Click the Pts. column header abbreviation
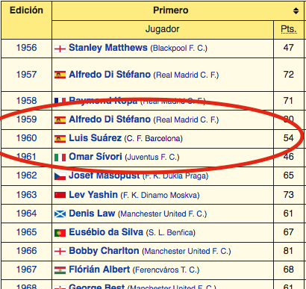This screenshot has width=306, height=289. pyautogui.click(x=289, y=29)
